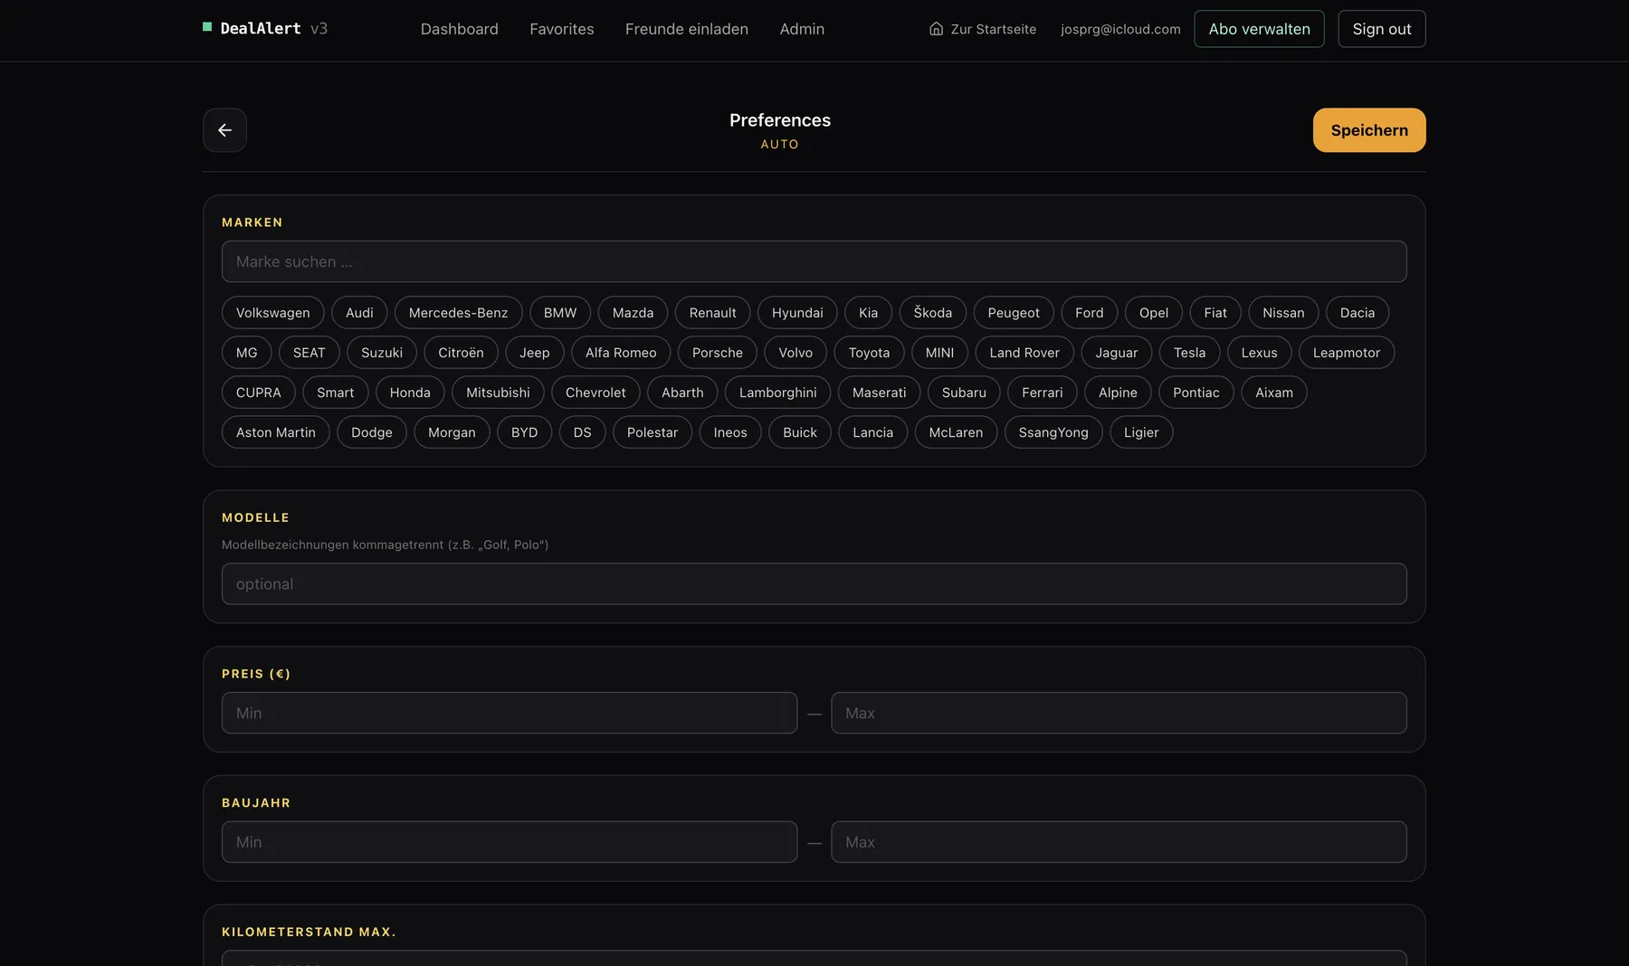Screen dimensions: 1629x966
Task: Select the BMW brand chip
Action: tap(560, 313)
